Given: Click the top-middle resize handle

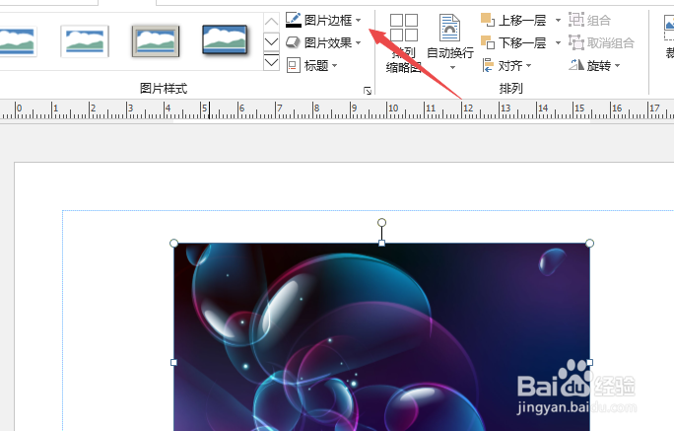Looking at the screenshot, I should click(381, 243).
